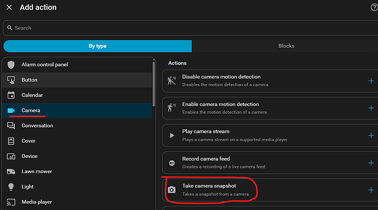Screen dimensions: 378x210
Task: Open the Button category
Action: 77,80
